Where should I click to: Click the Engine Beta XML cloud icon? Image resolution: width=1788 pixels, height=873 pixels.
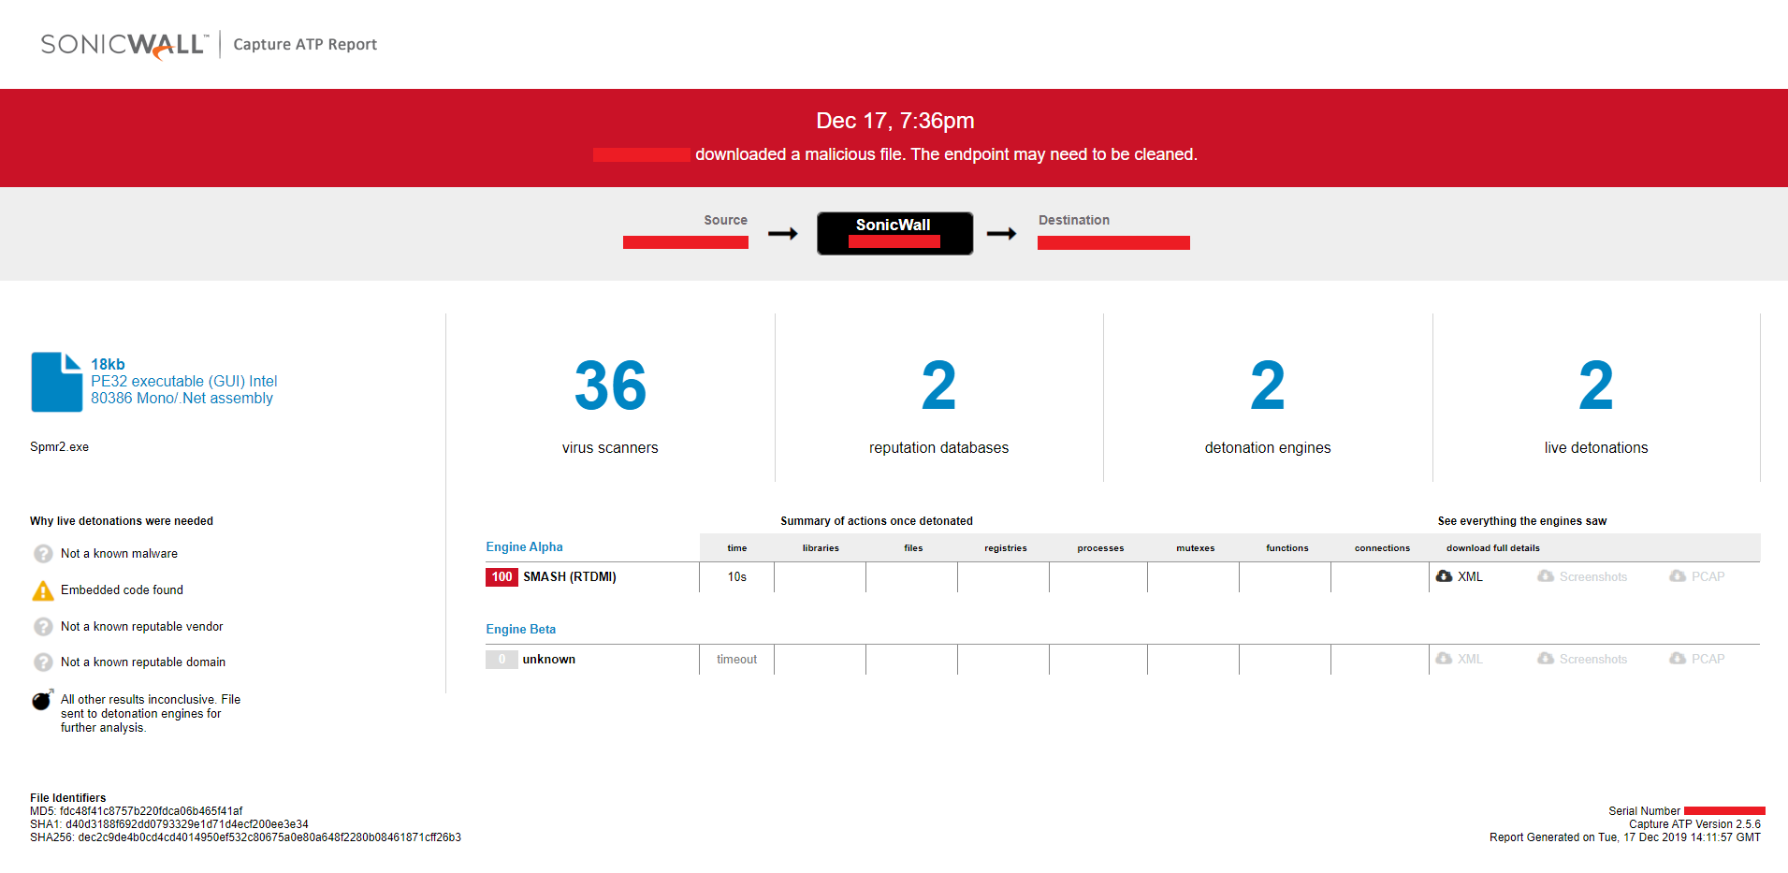(x=1444, y=659)
